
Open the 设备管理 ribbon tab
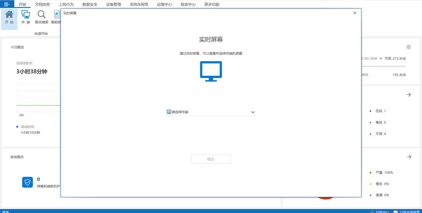(x=113, y=4)
